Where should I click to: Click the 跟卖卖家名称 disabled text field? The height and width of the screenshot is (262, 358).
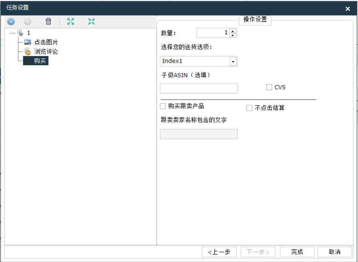pyautogui.click(x=199, y=134)
